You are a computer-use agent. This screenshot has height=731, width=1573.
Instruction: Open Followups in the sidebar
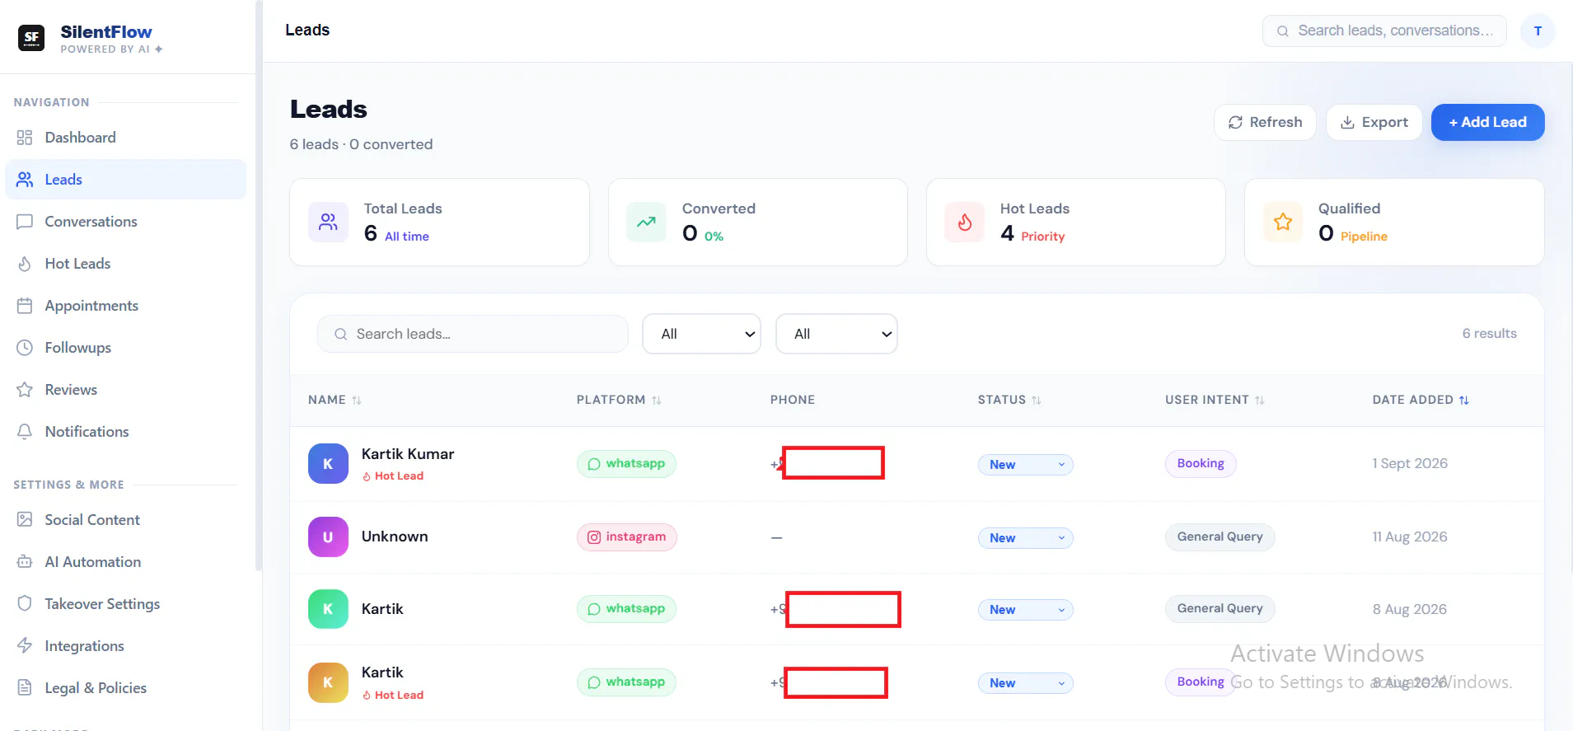126,348
